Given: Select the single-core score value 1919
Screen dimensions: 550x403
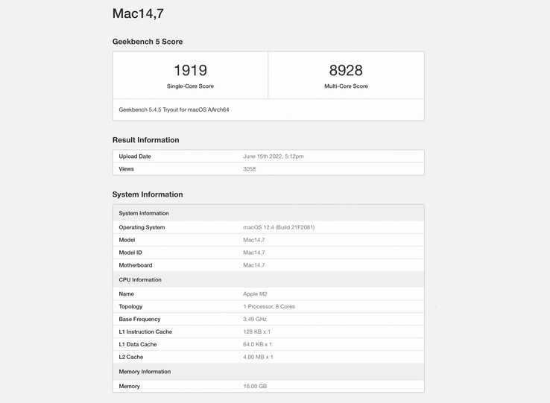Looking at the screenshot, I should (x=191, y=70).
